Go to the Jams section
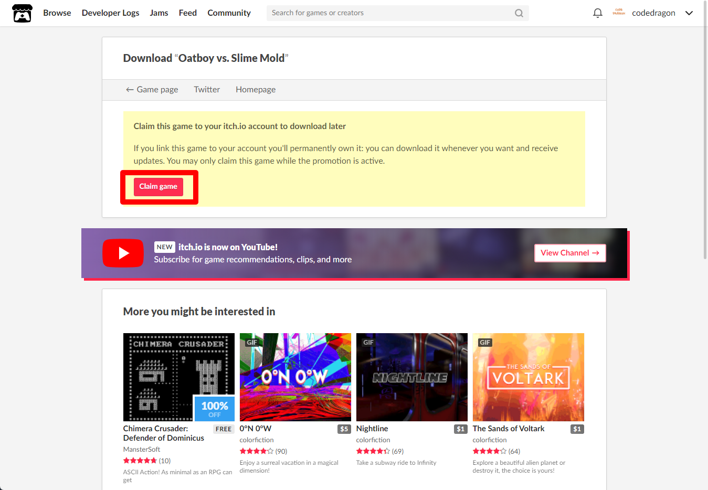Screen dimensions: 708x490 (159, 13)
